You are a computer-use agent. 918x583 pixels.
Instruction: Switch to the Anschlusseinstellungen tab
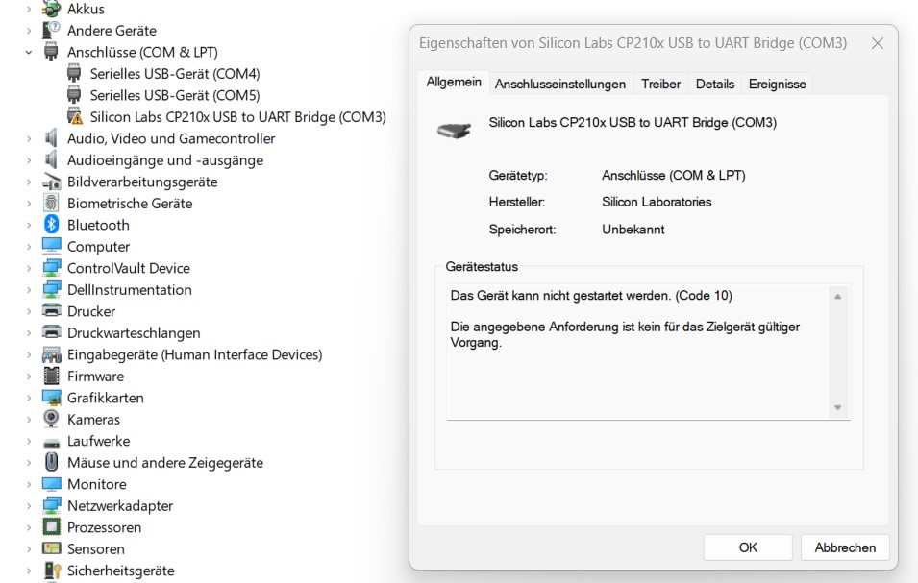tap(560, 85)
